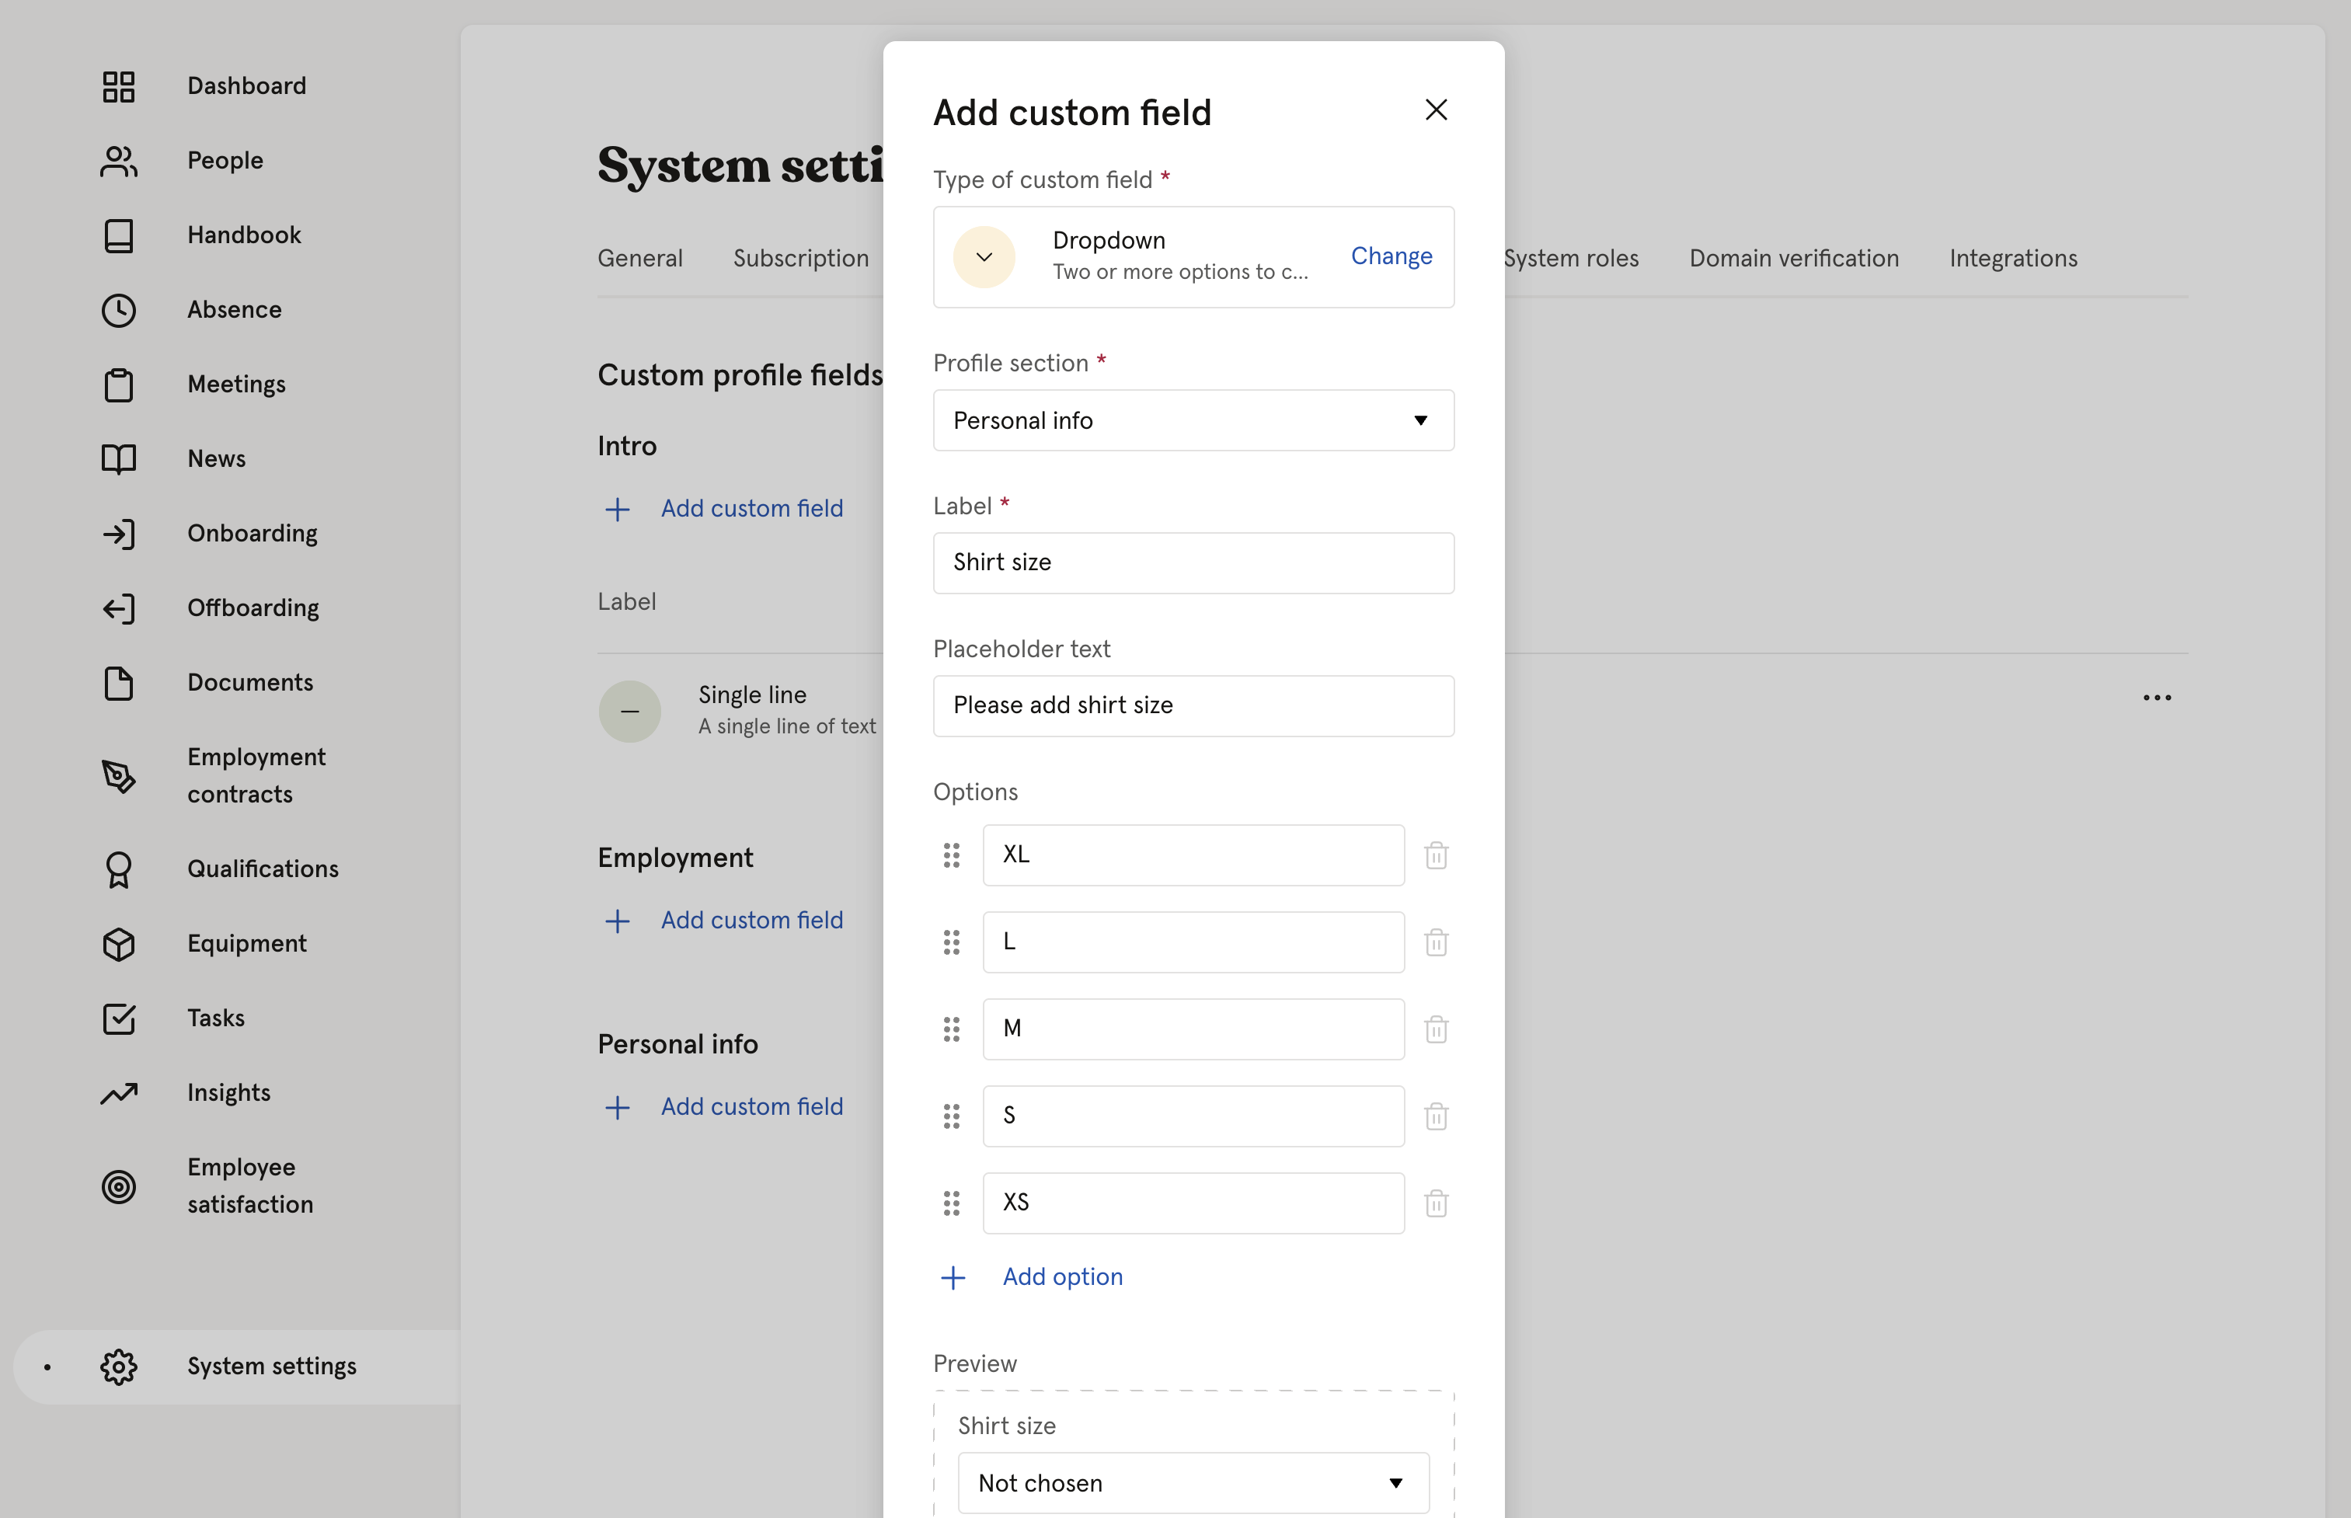Viewport: 2351px width, 1518px height.
Task: Open Qualifications from the sidebar
Action: (263, 869)
